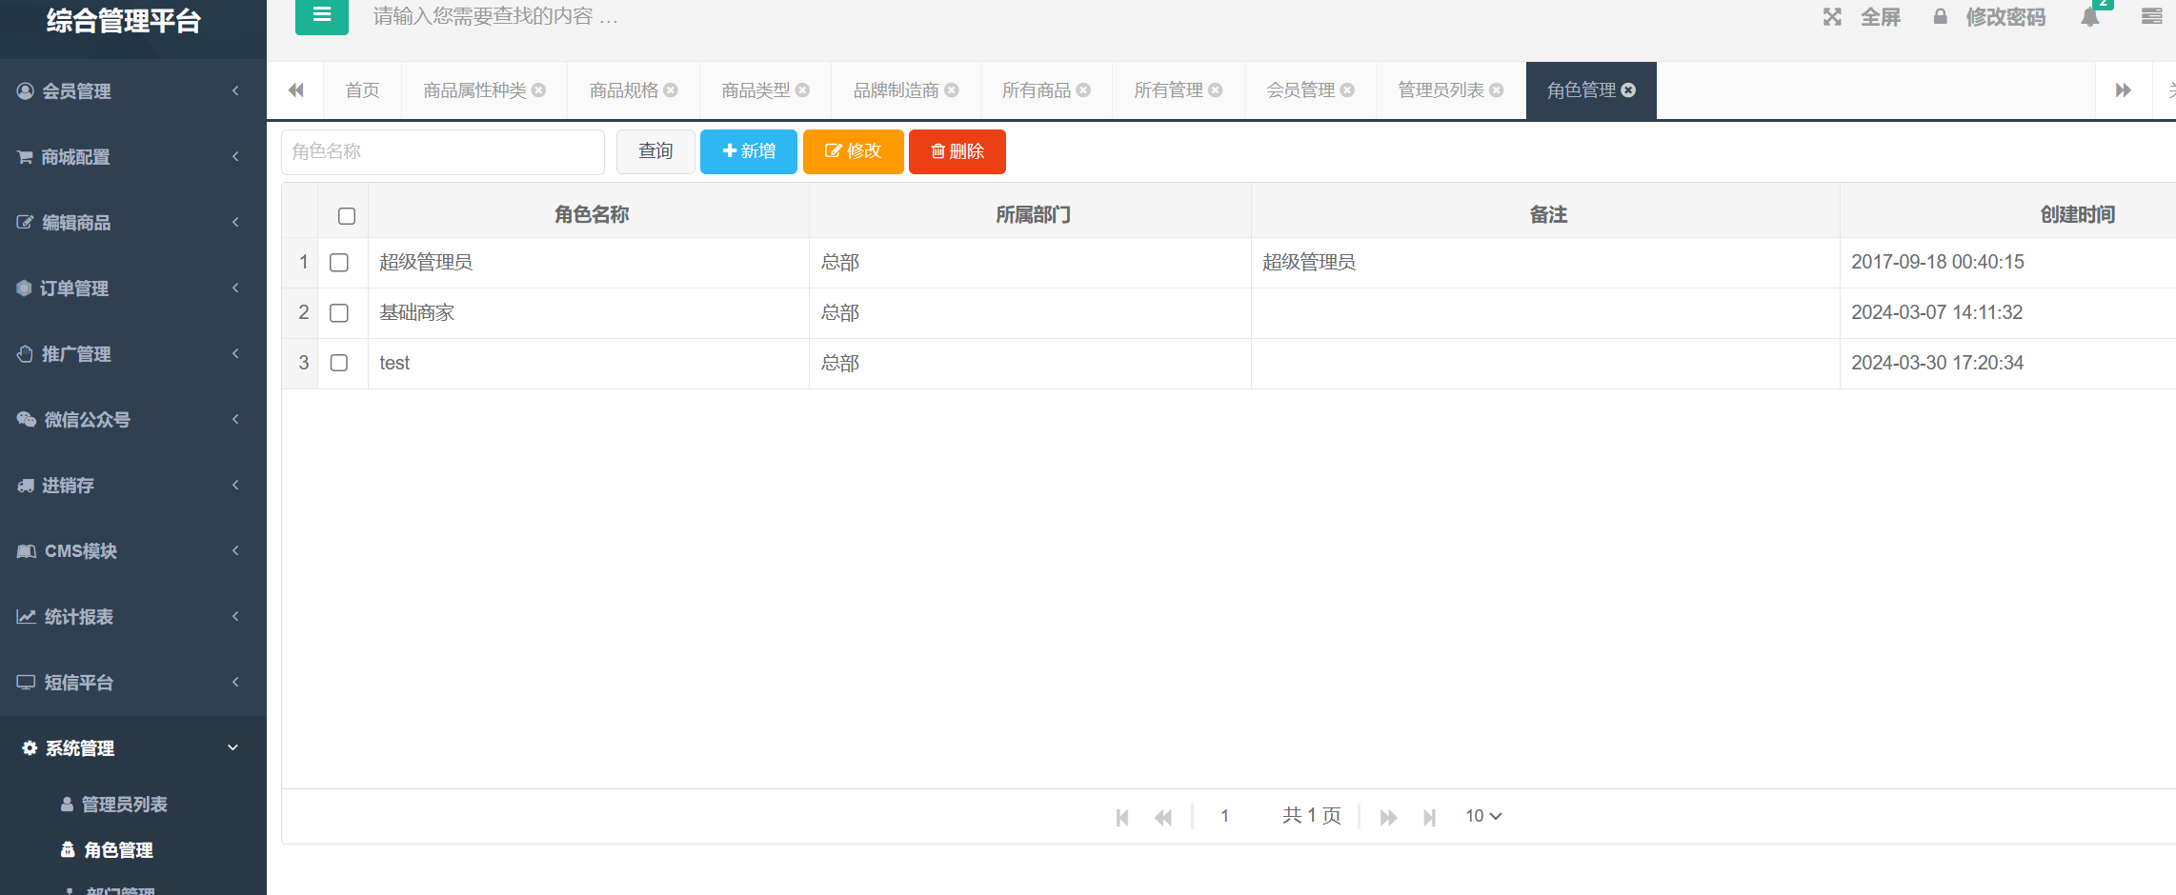Switch to the 商品属性种类 tab
The height and width of the screenshot is (895, 2176).
474,90
